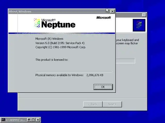This screenshot has width=165, height=123.
Task: Click the 'Neptune' product name text
Action: (x=59, y=25)
